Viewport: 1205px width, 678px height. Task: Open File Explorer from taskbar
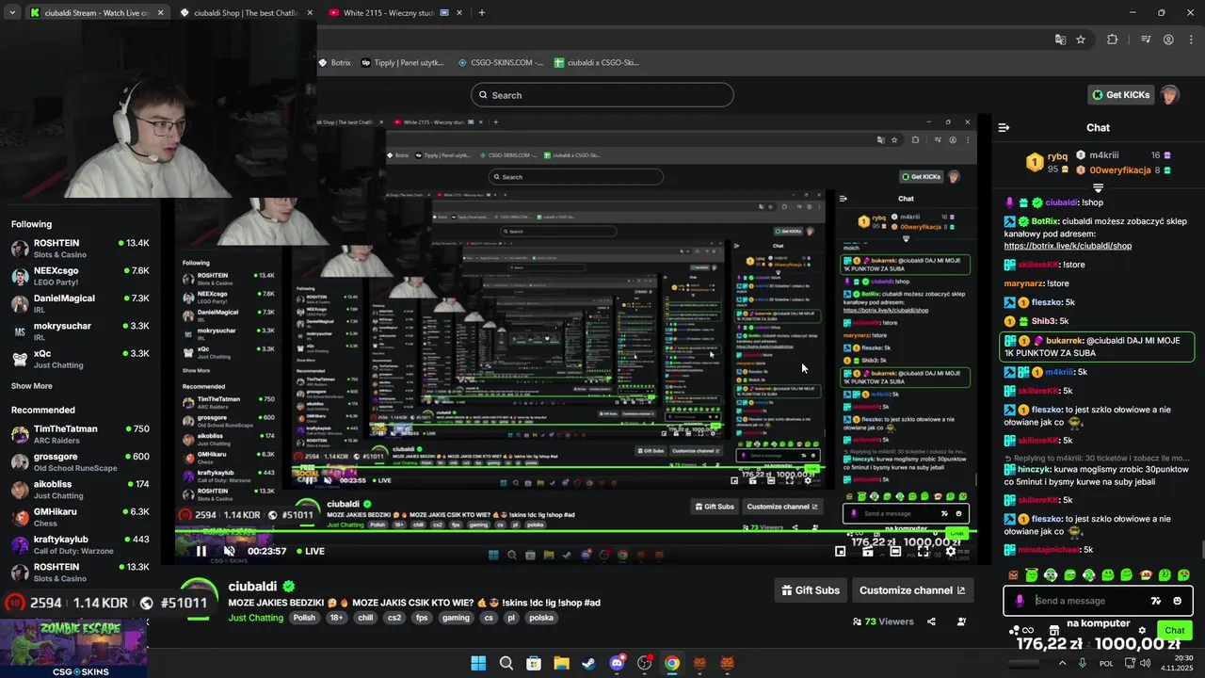tap(561, 664)
